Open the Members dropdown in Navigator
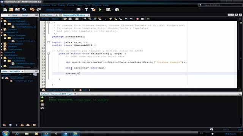Viewport: 243px width, 136px height. 11,75
